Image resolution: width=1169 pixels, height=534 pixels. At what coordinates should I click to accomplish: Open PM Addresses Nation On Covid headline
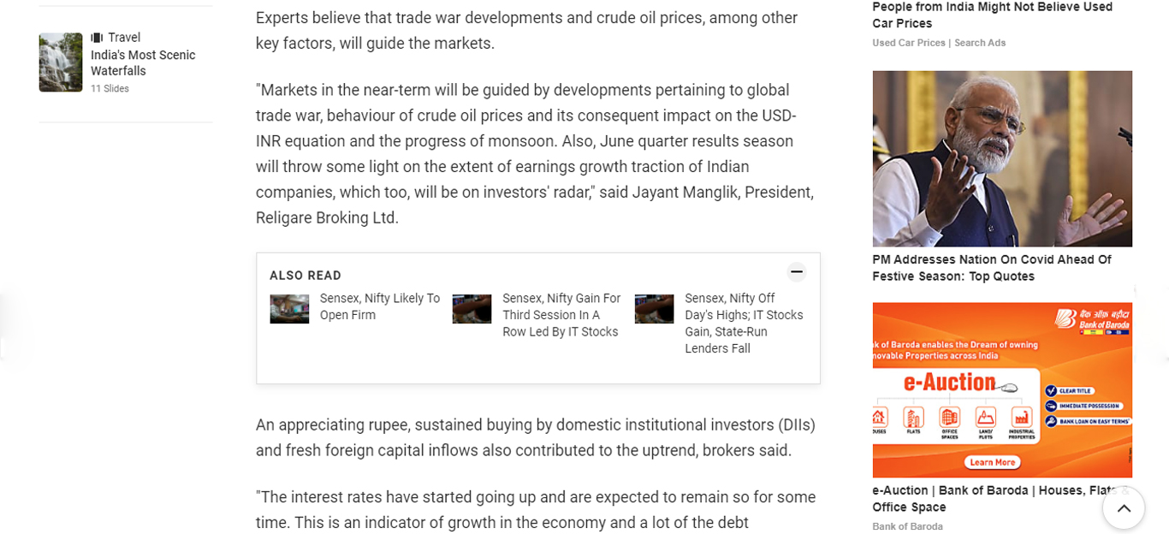(x=991, y=268)
